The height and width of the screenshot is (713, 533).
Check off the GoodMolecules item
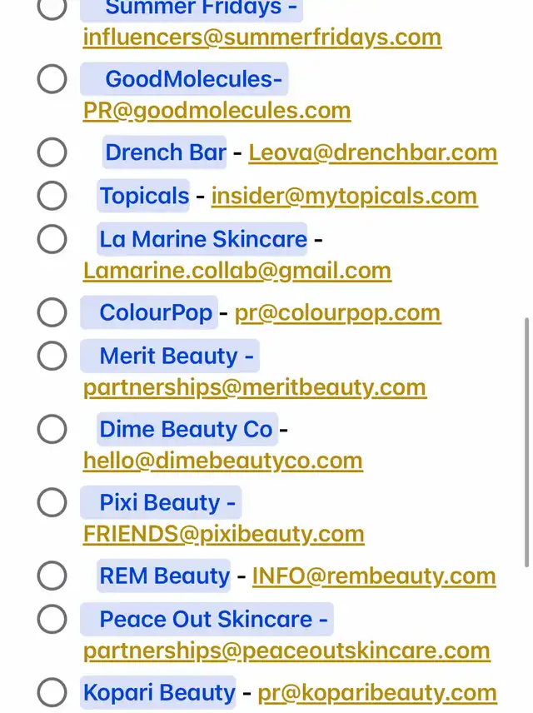point(52,79)
